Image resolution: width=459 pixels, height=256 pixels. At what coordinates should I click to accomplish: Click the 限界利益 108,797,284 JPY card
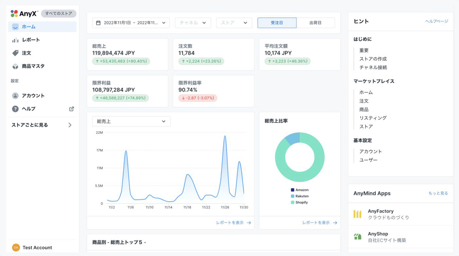[127, 91]
